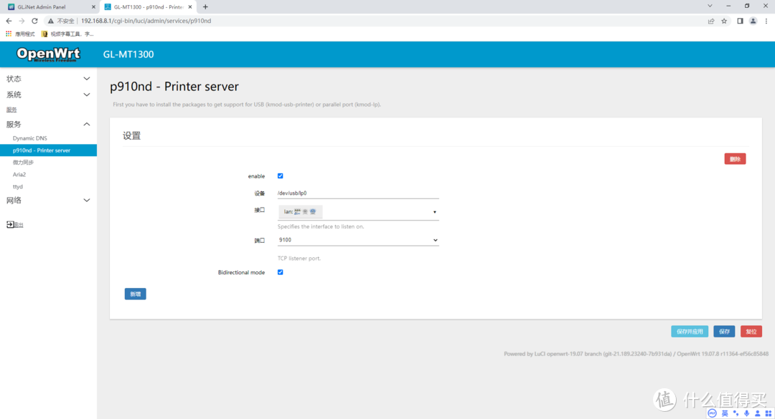
Task: Select Dynamic DNS in the sidebar
Action: coord(29,138)
